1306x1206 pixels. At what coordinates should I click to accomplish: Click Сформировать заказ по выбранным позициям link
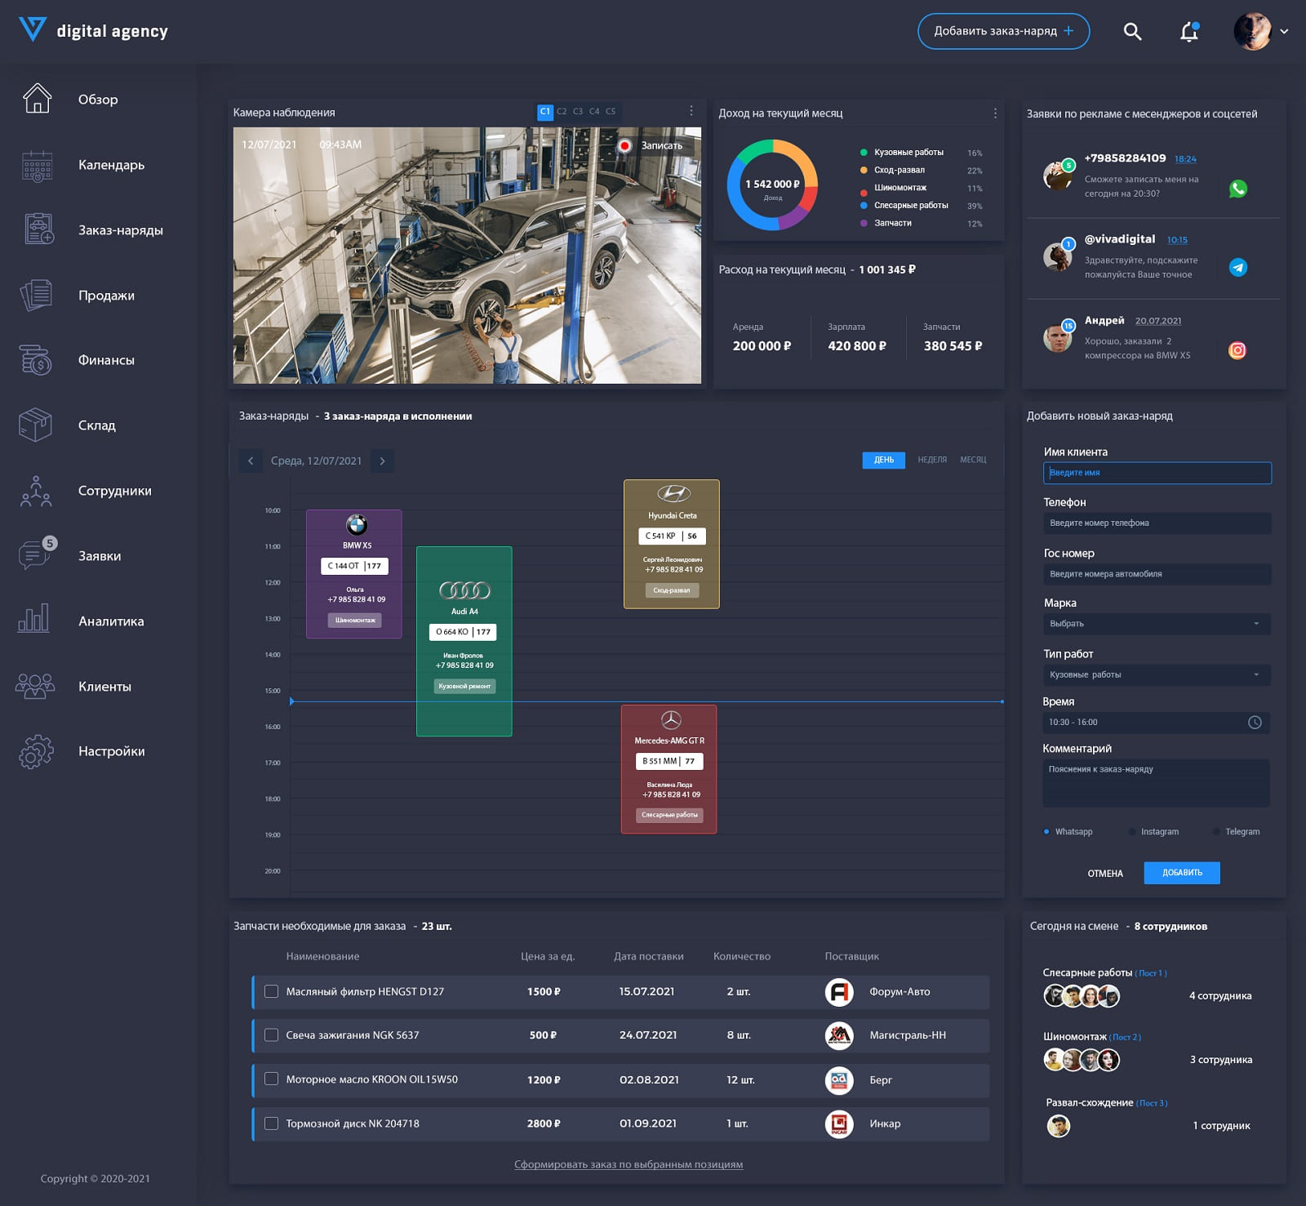(629, 1165)
